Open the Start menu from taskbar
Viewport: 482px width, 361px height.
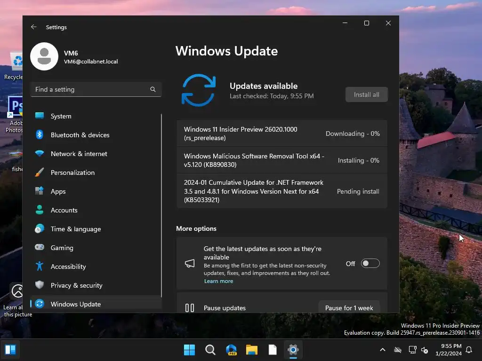[189, 350]
